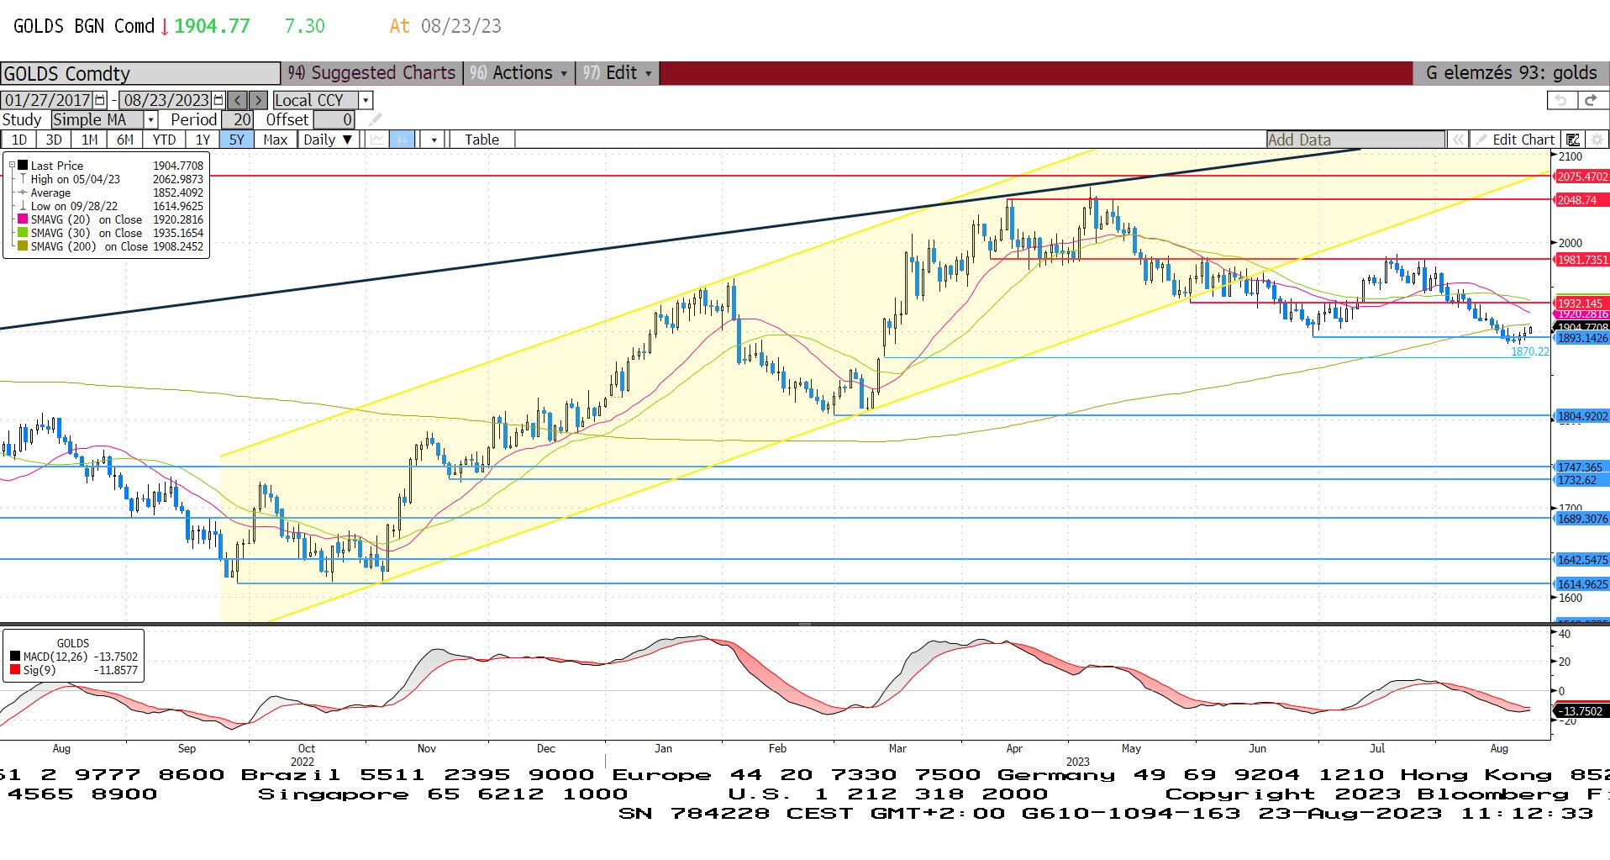This screenshot has height=860, width=1610.
Task: Open the end date calendar picker
Action: (x=218, y=100)
